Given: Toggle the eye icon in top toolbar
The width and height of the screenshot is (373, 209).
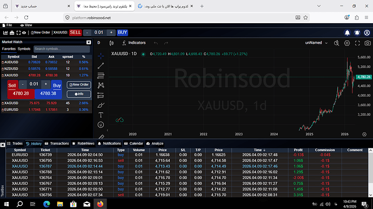Looking at the screenshot, I should (x=24, y=32).
